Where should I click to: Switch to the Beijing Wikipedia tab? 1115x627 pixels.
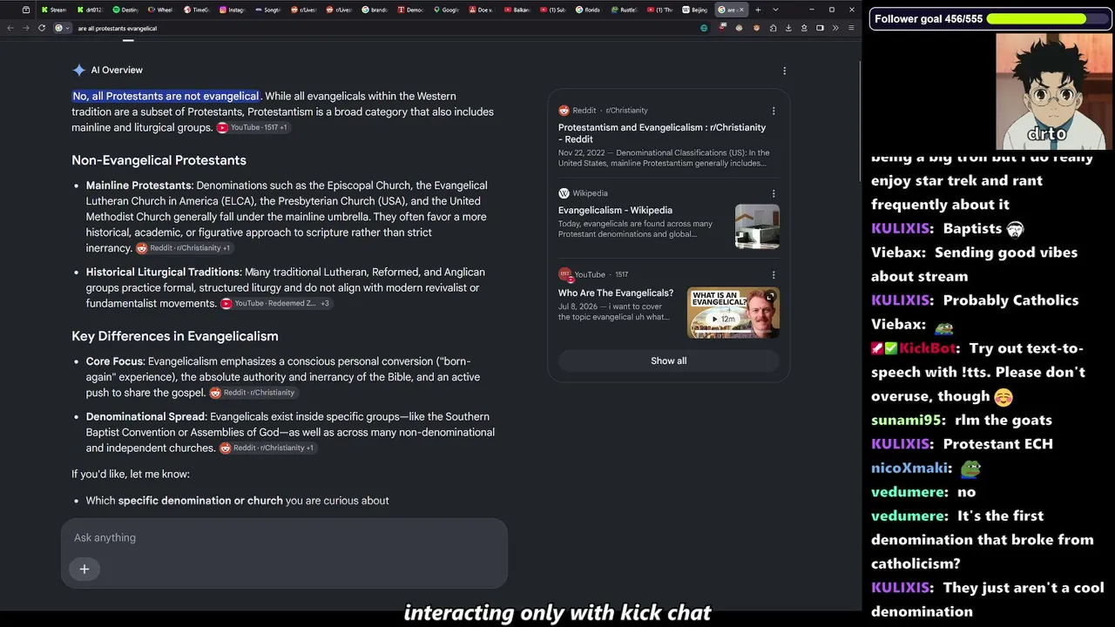[696, 10]
